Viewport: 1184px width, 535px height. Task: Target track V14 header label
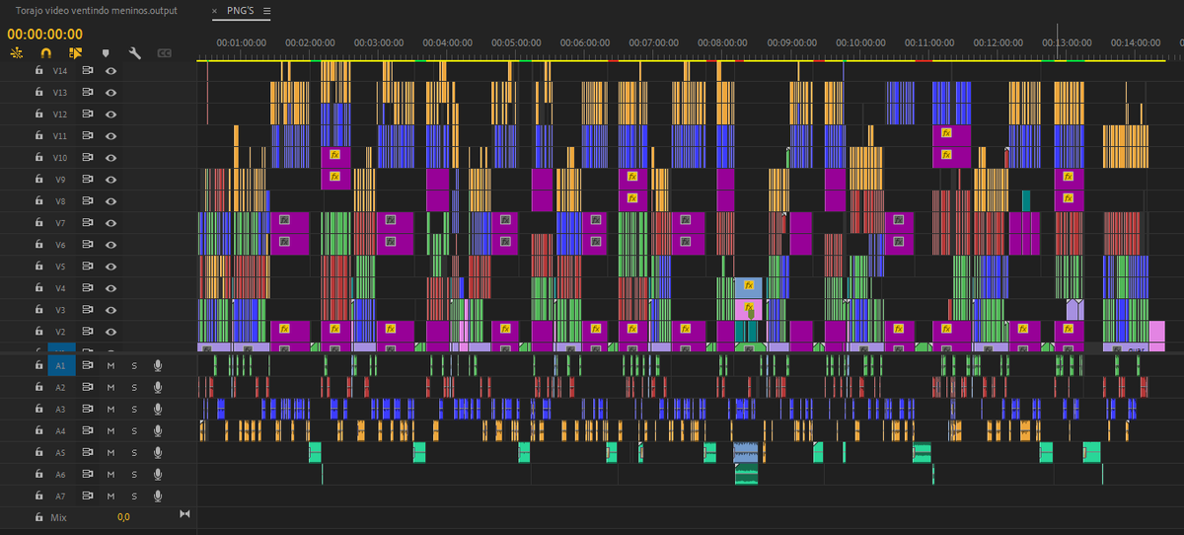point(60,71)
